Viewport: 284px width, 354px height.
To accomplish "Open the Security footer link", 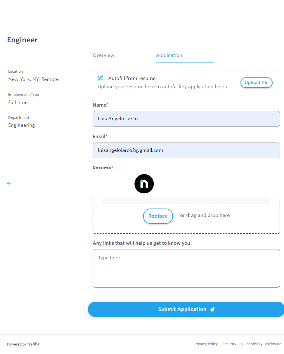I will pos(229,344).
